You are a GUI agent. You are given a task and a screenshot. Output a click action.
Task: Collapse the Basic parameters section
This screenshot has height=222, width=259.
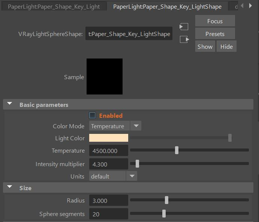pos(10,103)
